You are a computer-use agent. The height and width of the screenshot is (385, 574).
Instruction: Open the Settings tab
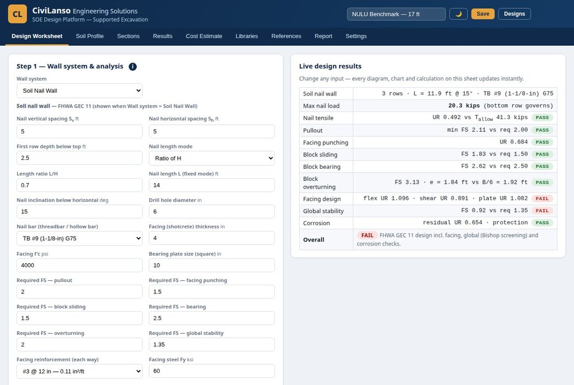pyautogui.click(x=356, y=36)
